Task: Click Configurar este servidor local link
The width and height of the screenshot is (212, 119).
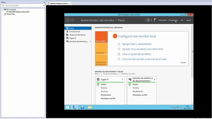Action: point(137,36)
